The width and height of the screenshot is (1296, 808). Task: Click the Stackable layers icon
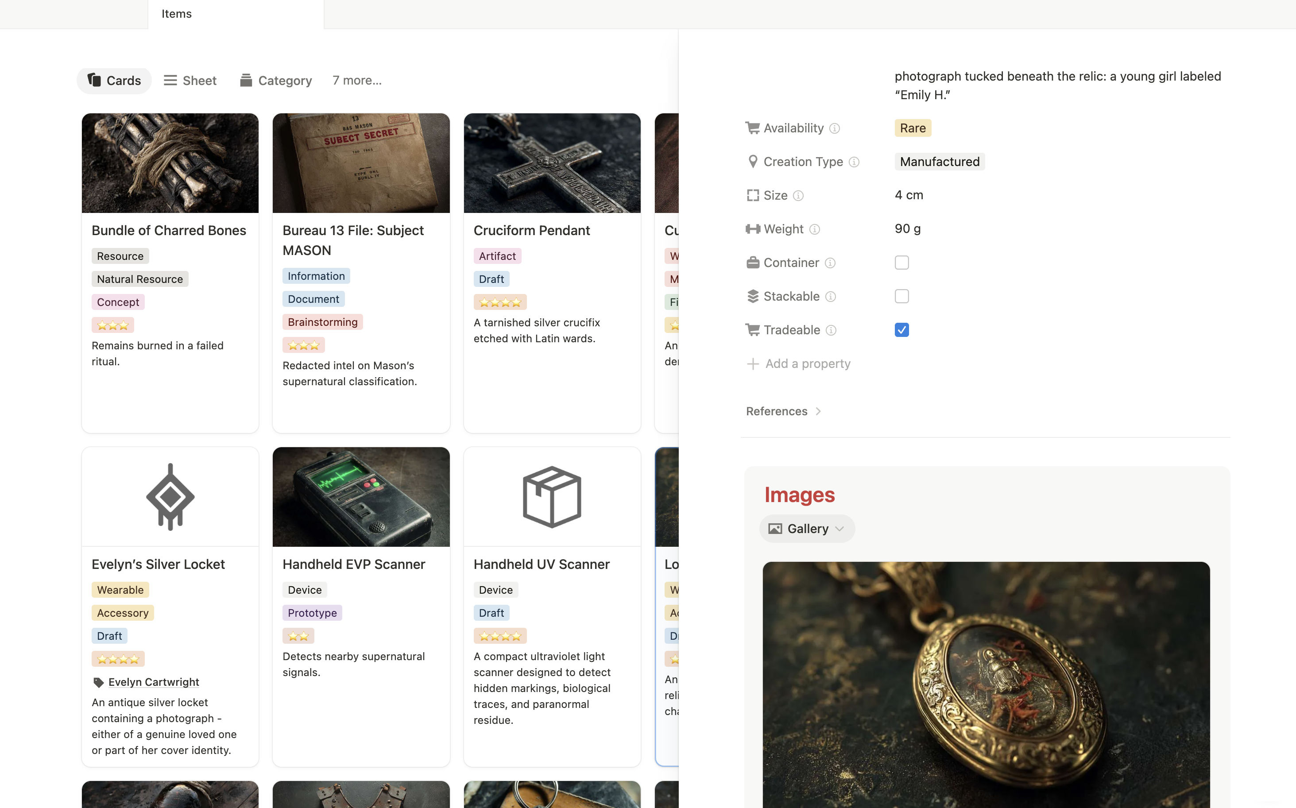click(x=752, y=297)
